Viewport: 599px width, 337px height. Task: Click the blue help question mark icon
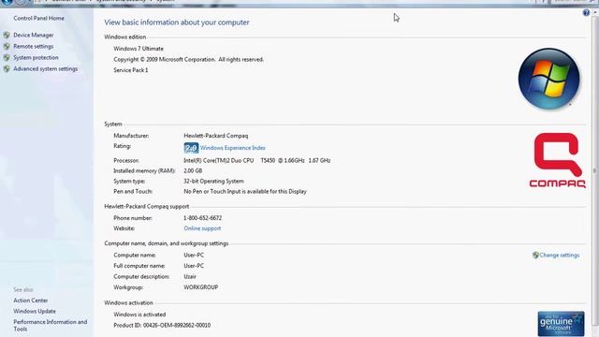[586, 12]
